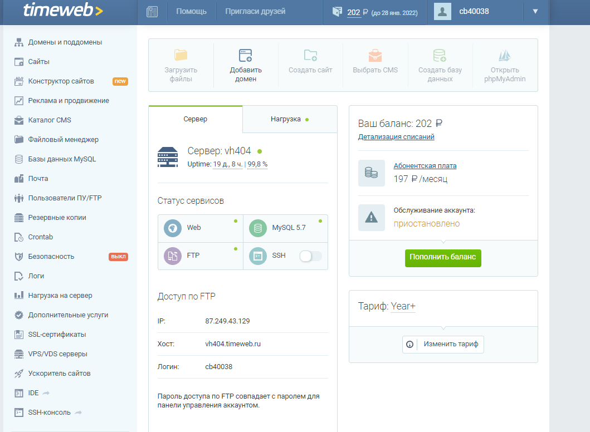
Task: Click the Конструктор сайтов icon
Action: point(19,81)
